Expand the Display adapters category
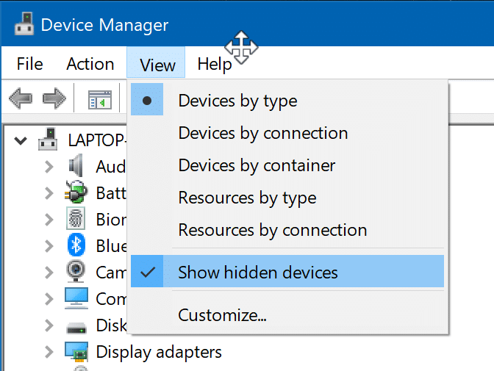The image size is (494, 371). pos(49,352)
